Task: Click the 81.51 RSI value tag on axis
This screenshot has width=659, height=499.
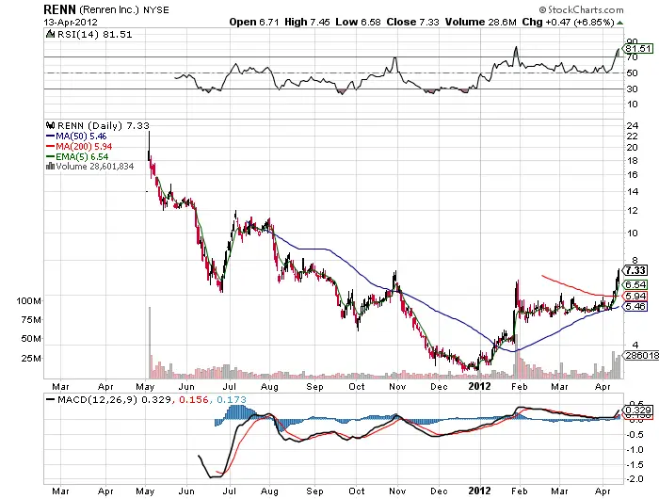Action: click(638, 49)
